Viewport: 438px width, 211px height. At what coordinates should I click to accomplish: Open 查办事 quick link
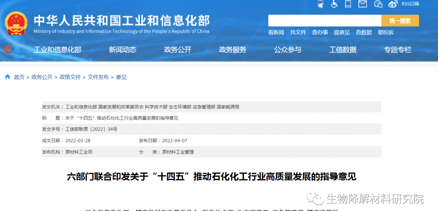point(320,32)
